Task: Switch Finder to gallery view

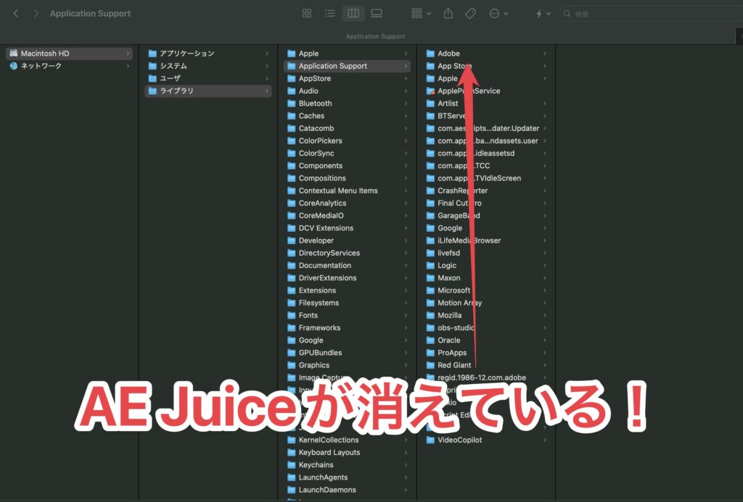Action: coord(377,13)
